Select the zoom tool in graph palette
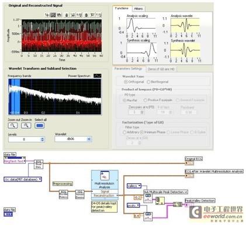 click(x=53, y=15)
